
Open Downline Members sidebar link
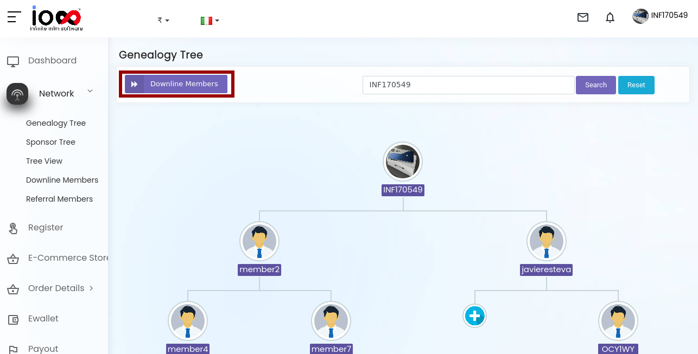click(x=62, y=180)
